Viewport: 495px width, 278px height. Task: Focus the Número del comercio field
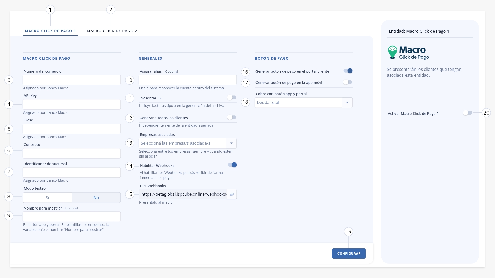point(72,80)
